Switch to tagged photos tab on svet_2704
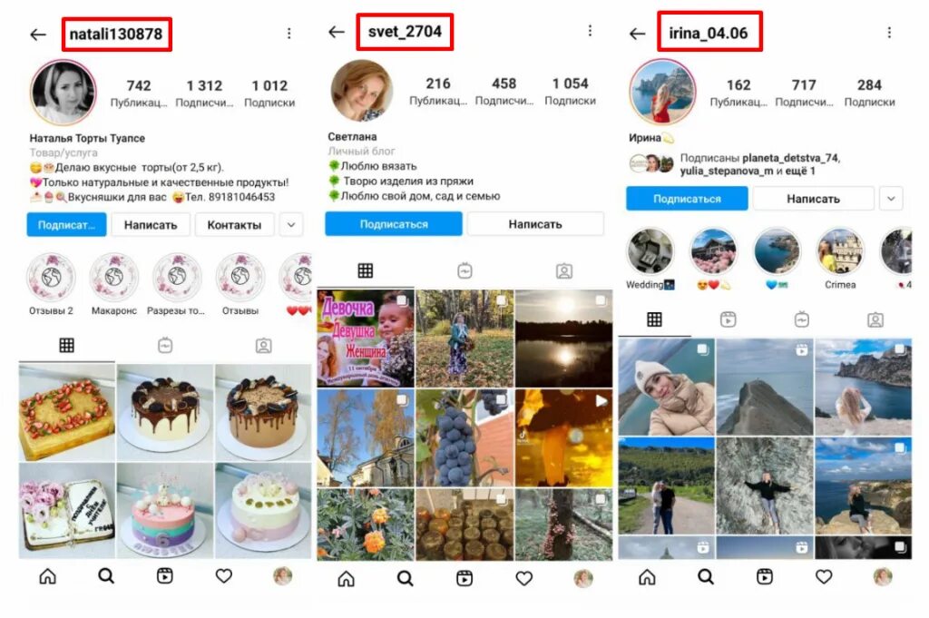 coord(564,271)
